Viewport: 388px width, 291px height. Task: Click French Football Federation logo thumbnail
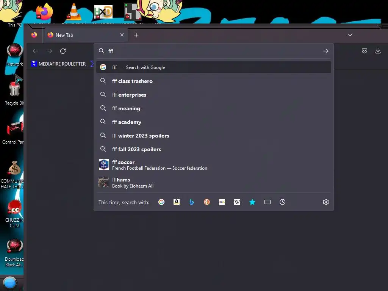click(104, 164)
